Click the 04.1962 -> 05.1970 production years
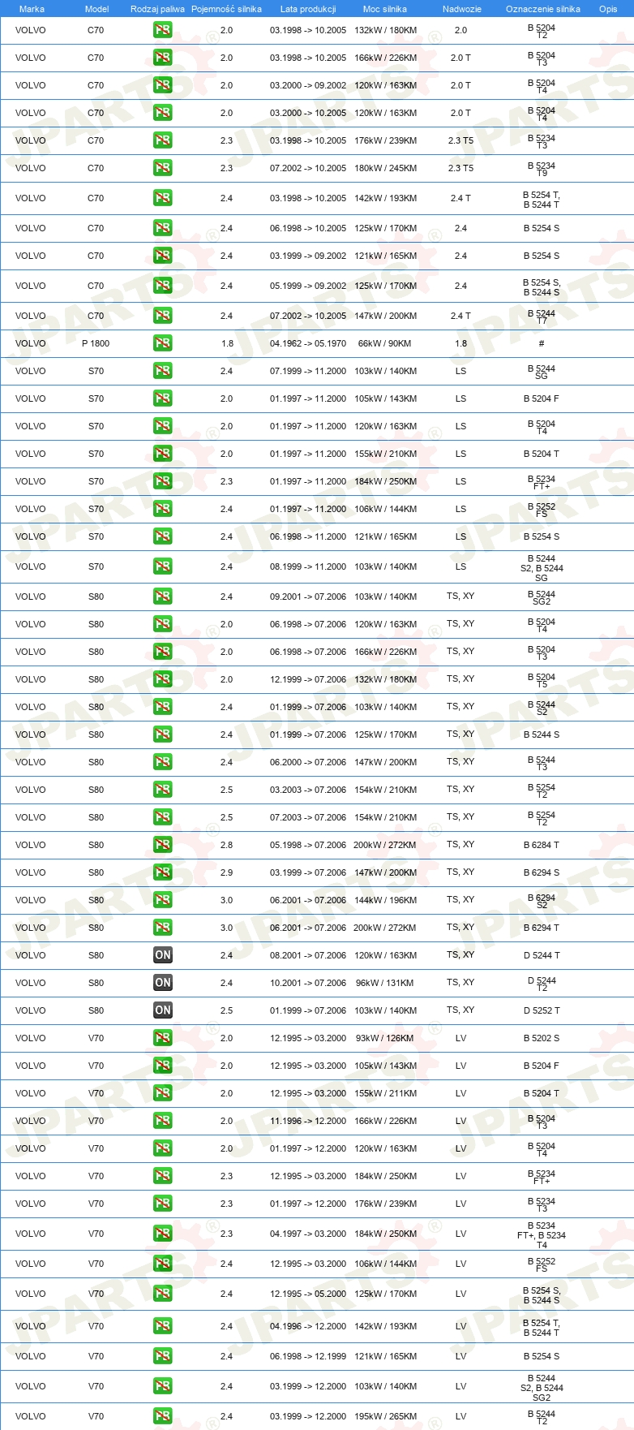Viewport: 634px width, 1430px height. [x=308, y=343]
